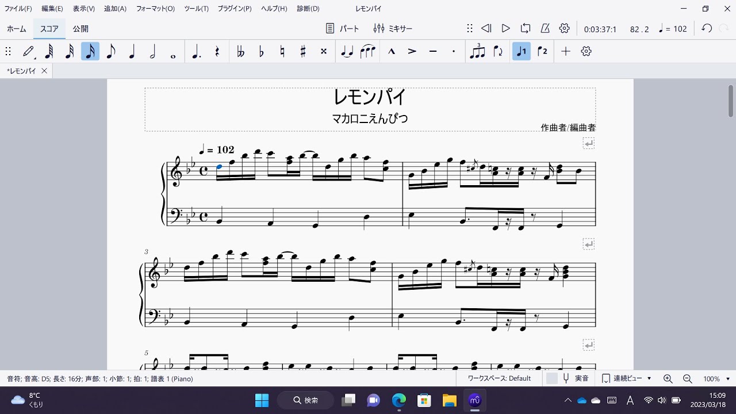The height and width of the screenshot is (414, 736).
Task: Open note input toolbar customization gear
Action: click(586, 51)
